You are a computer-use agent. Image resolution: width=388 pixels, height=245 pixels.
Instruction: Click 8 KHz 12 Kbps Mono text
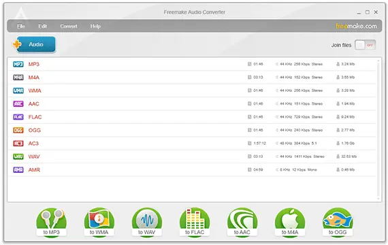coord(298,169)
